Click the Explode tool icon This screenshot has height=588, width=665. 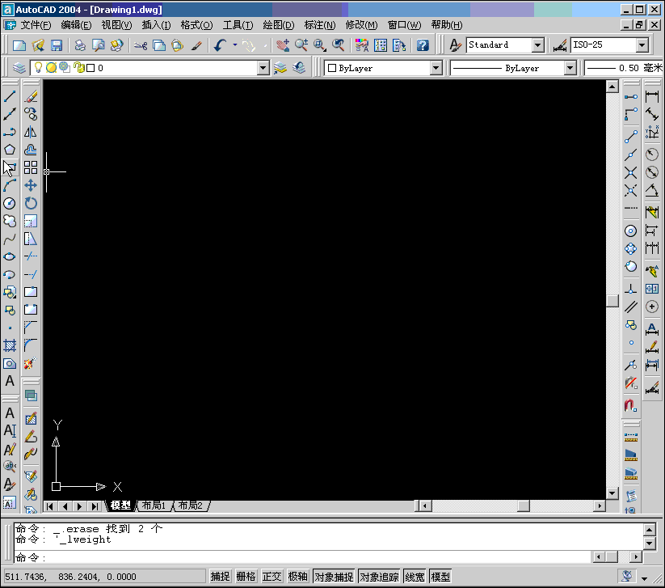(x=31, y=363)
